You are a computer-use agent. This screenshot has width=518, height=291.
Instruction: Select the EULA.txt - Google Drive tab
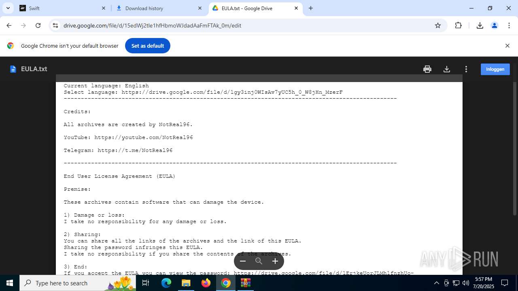click(x=256, y=8)
